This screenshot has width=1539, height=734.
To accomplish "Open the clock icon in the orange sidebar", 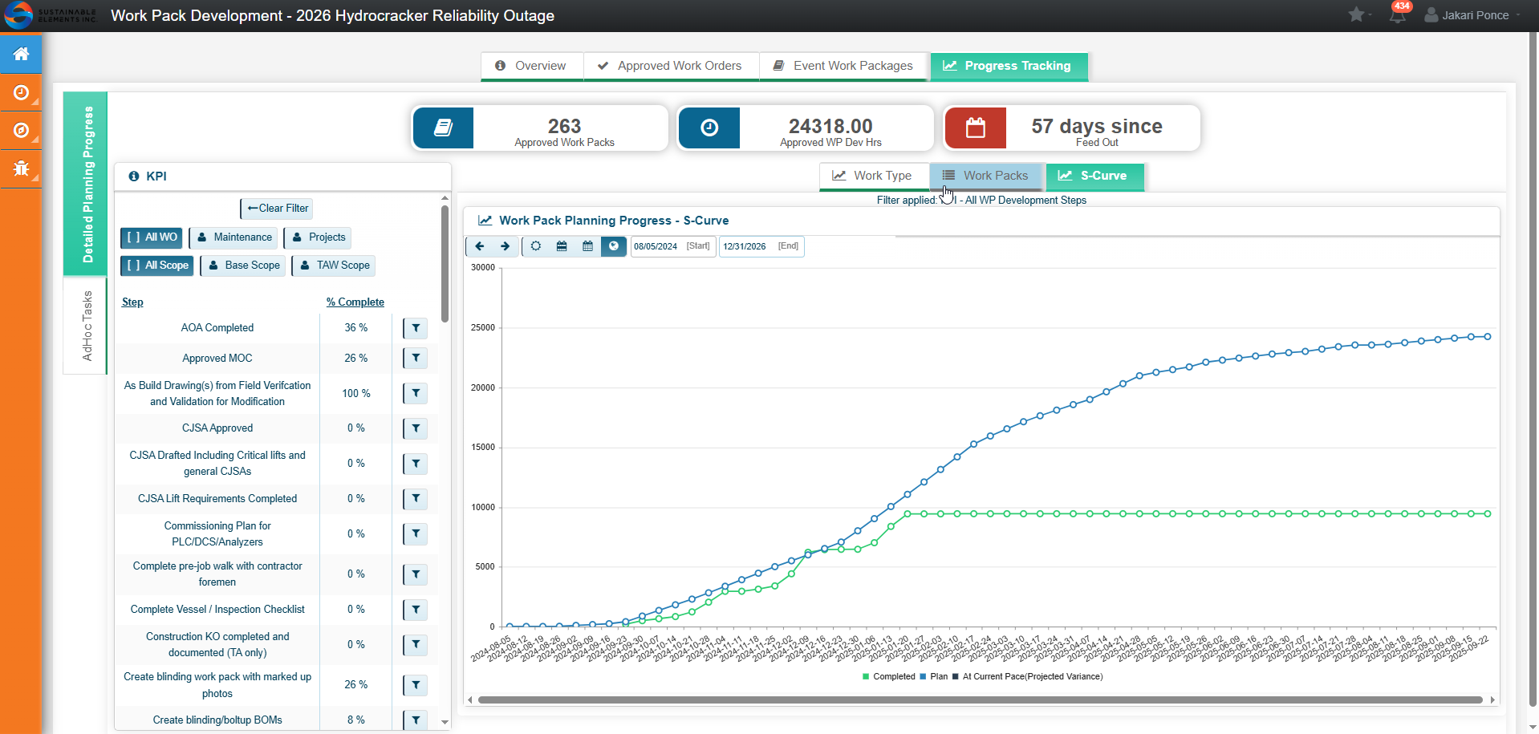I will click(x=21, y=93).
